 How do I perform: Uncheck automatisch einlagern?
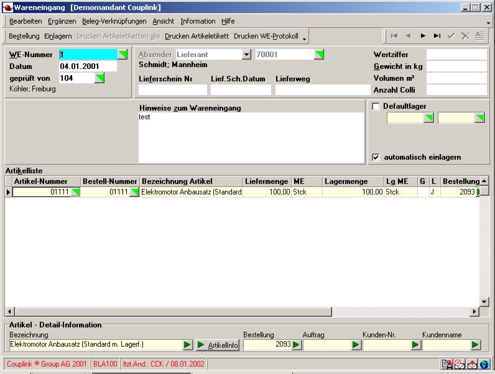(376, 157)
